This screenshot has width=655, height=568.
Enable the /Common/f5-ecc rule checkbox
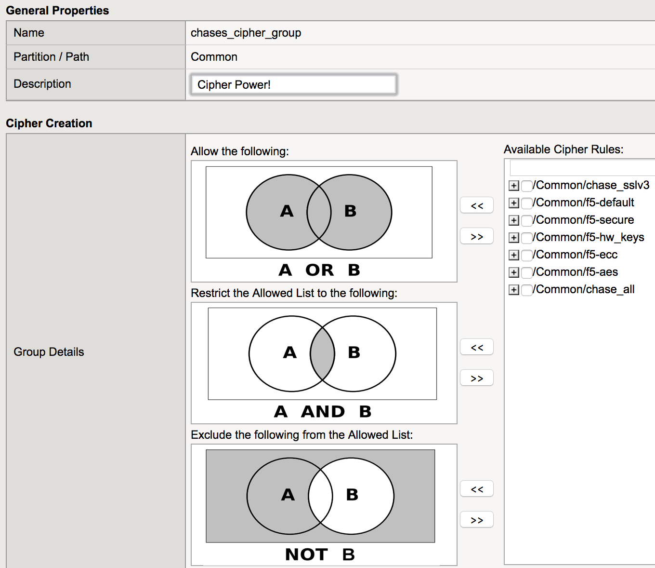click(527, 255)
